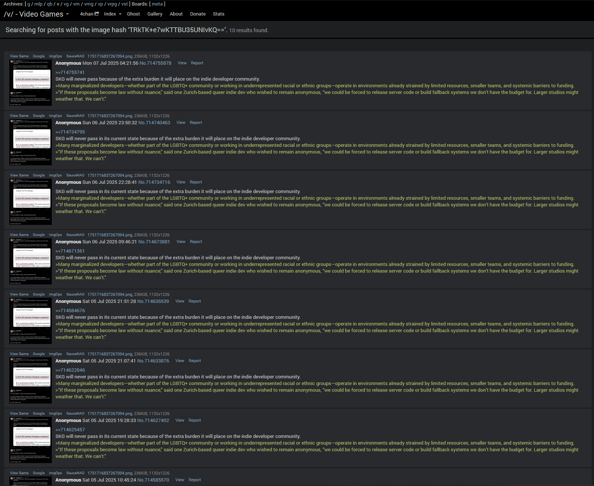The width and height of the screenshot is (594, 486).
Task: Open the About menu item
Action: 176,14
